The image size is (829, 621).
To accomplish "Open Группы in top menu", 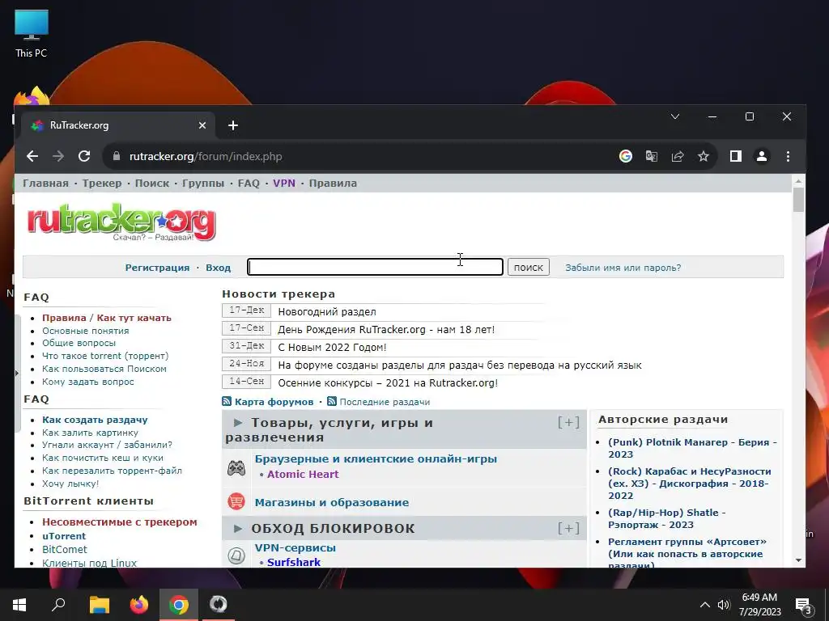I will click(203, 184).
